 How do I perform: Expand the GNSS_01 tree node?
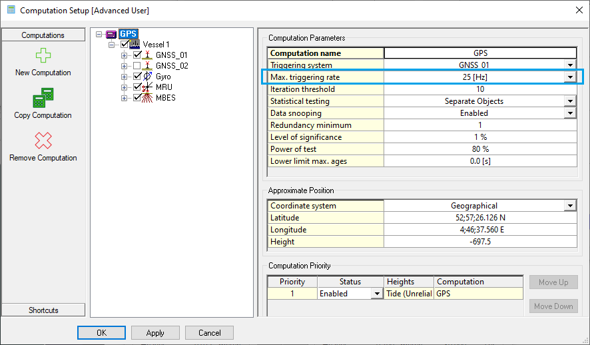[125, 55]
